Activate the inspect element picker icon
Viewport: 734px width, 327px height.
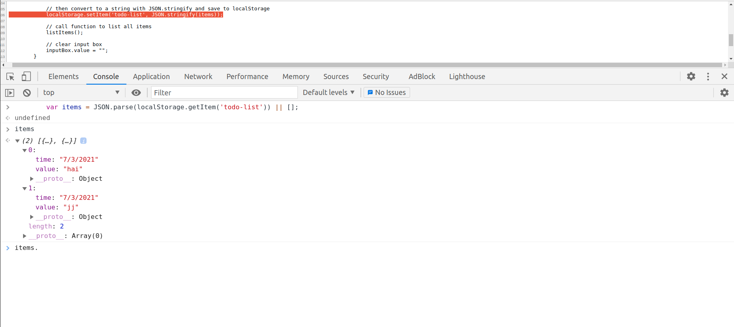point(10,77)
